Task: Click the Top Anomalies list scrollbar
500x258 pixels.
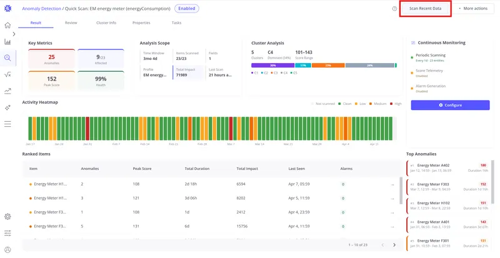Action: (x=493, y=182)
